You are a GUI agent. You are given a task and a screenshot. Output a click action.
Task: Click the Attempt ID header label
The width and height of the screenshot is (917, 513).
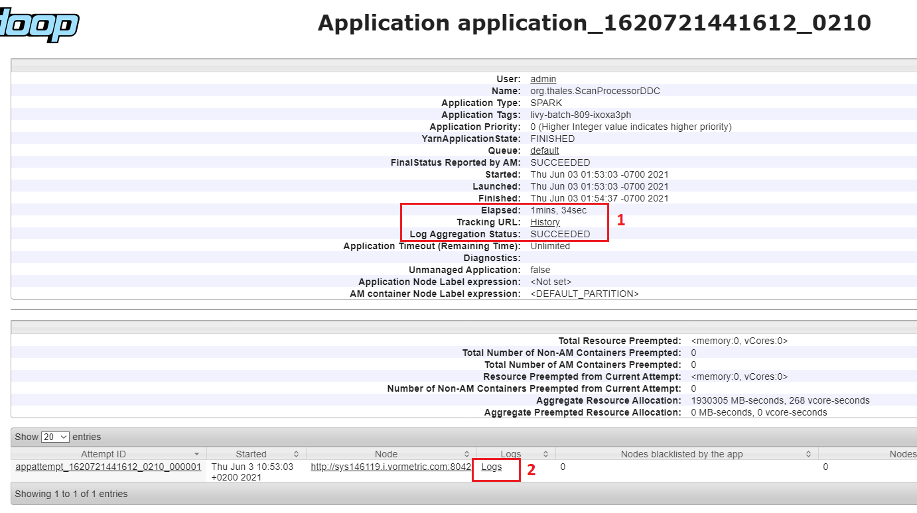(103, 454)
